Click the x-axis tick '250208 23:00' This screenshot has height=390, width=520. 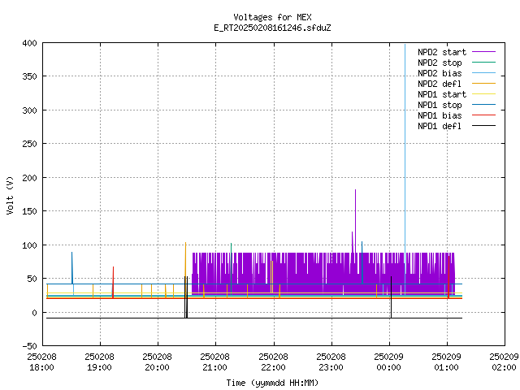tap(331, 362)
